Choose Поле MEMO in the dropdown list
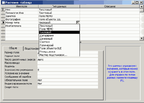144x103 pixels. [x=59, y=29]
